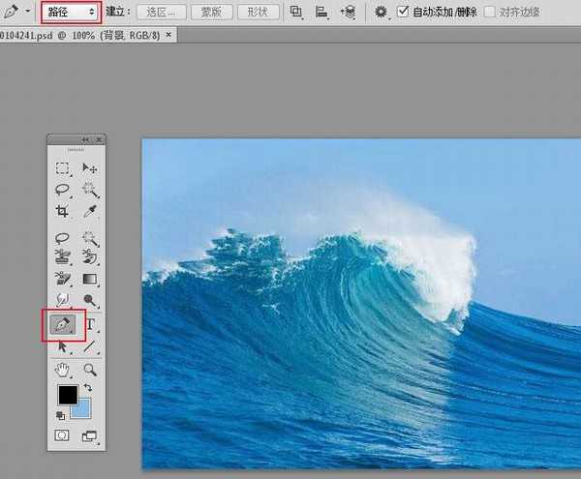
Task: Toggle Quick Mask mode button
Action: (x=63, y=435)
